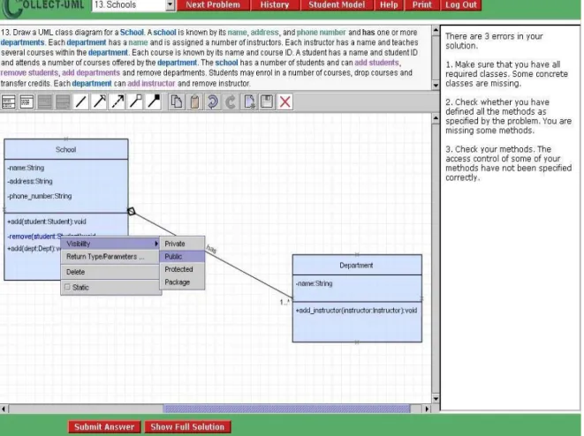Click highlighted 'add students' phrase in problem

point(376,63)
